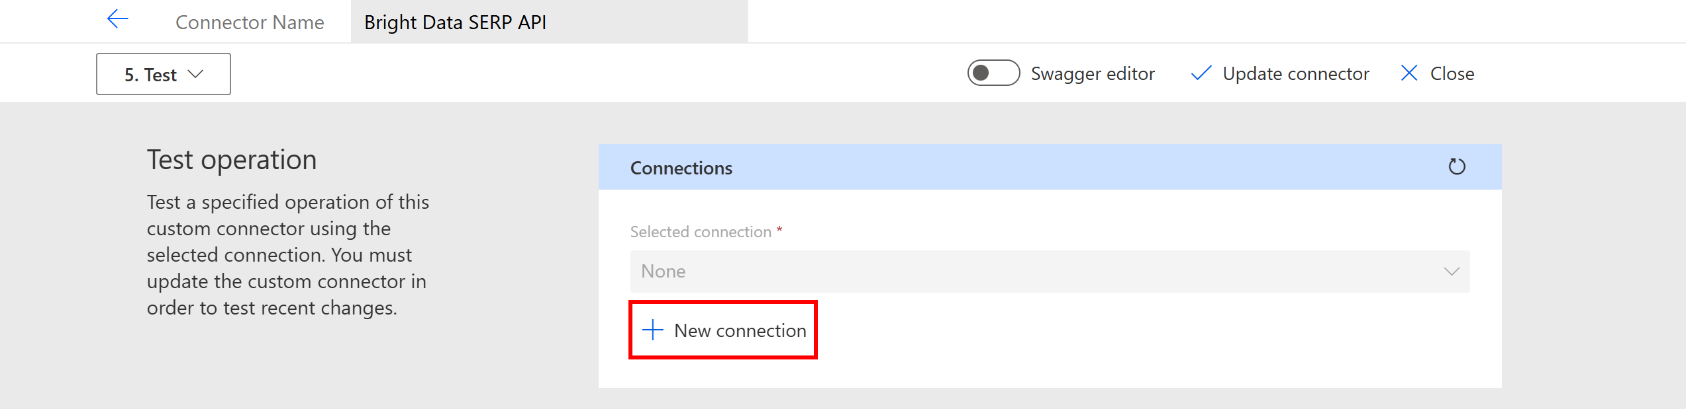Select the Bright Data SERP API tab

(x=456, y=21)
